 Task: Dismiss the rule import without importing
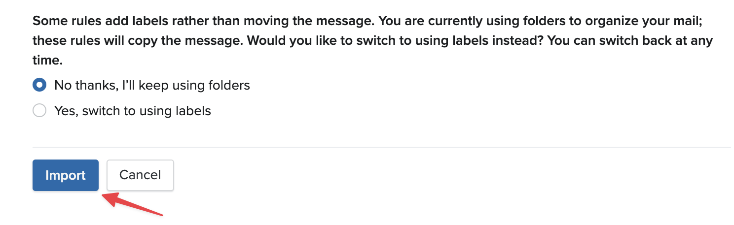pos(140,175)
